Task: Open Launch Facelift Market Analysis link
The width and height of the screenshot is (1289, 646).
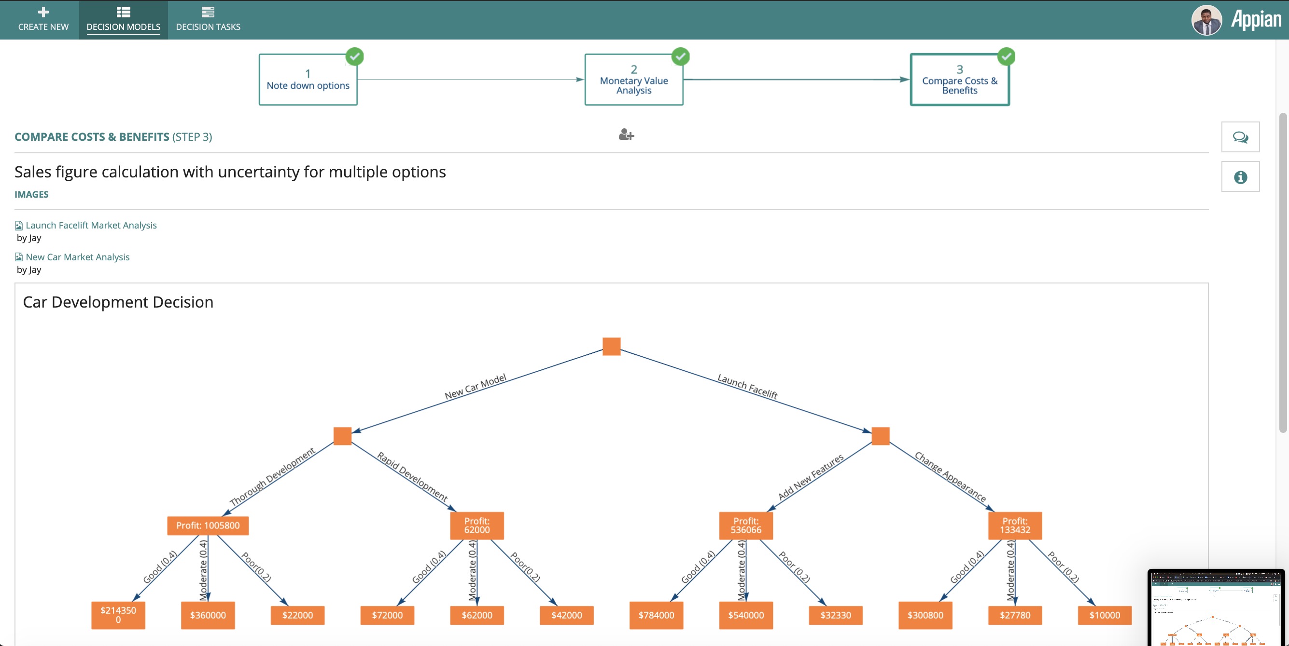Action: pos(91,225)
